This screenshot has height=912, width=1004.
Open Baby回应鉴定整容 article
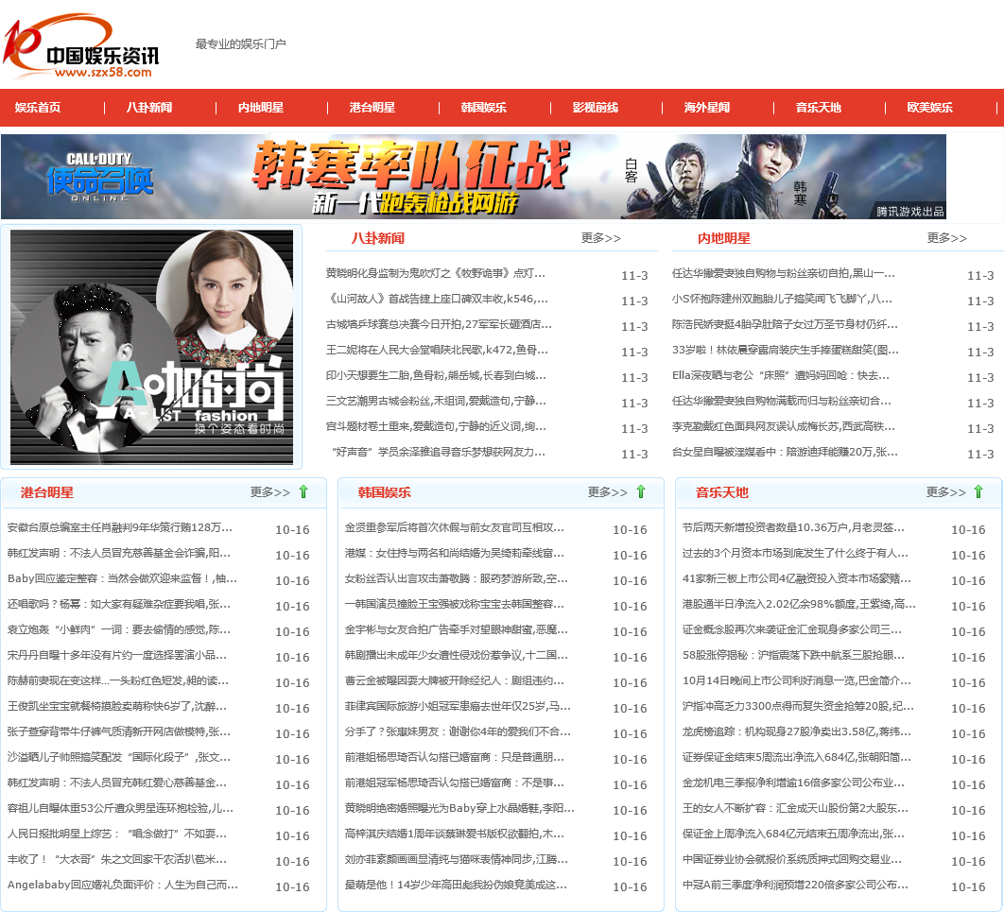[122, 579]
